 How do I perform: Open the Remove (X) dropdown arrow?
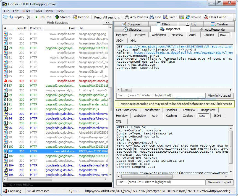[x=32, y=17]
